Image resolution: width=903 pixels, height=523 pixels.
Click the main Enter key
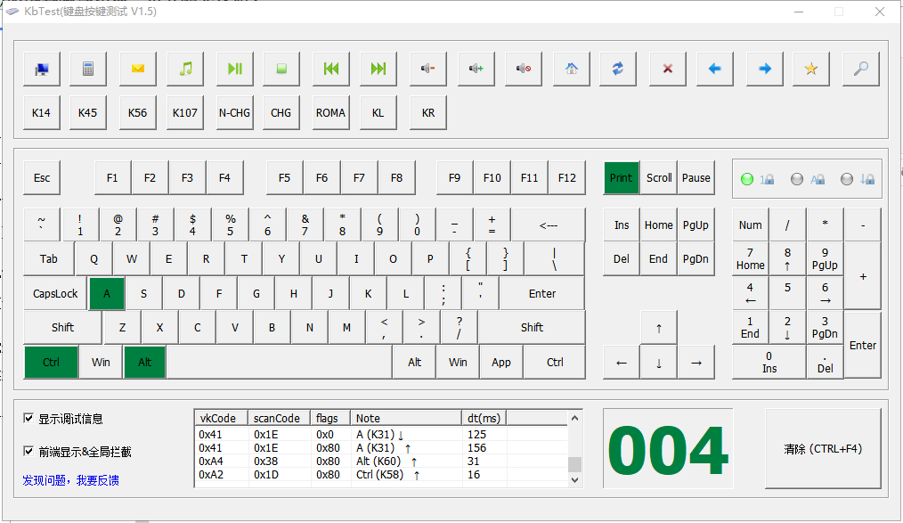(x=542, y=294)
